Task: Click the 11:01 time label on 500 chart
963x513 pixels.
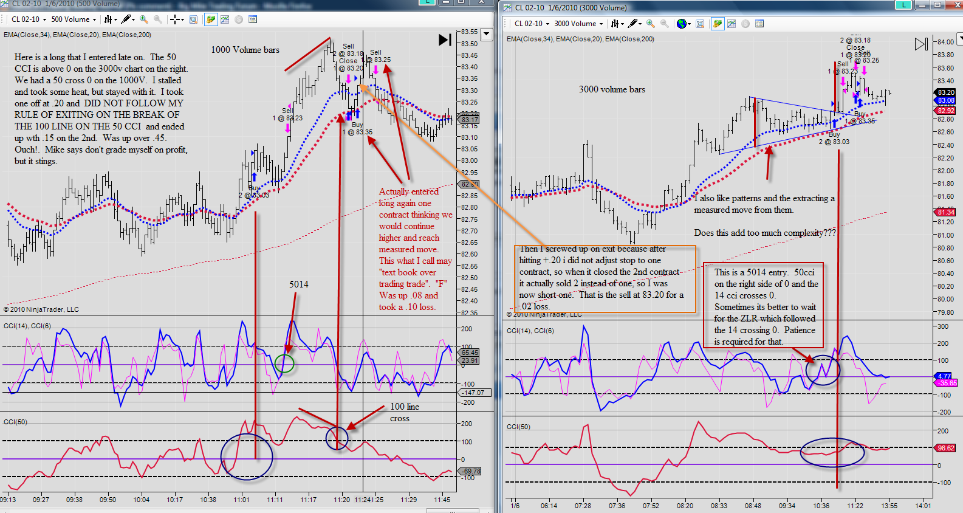Action: [241, 500]
